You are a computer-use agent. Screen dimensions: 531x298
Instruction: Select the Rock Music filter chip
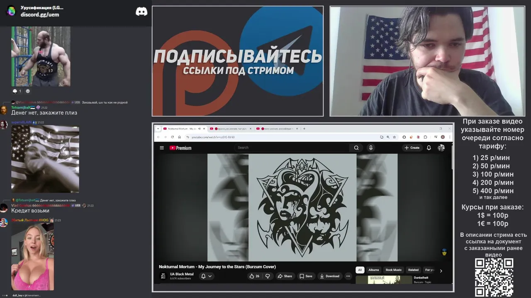click(x=394, y=270)
